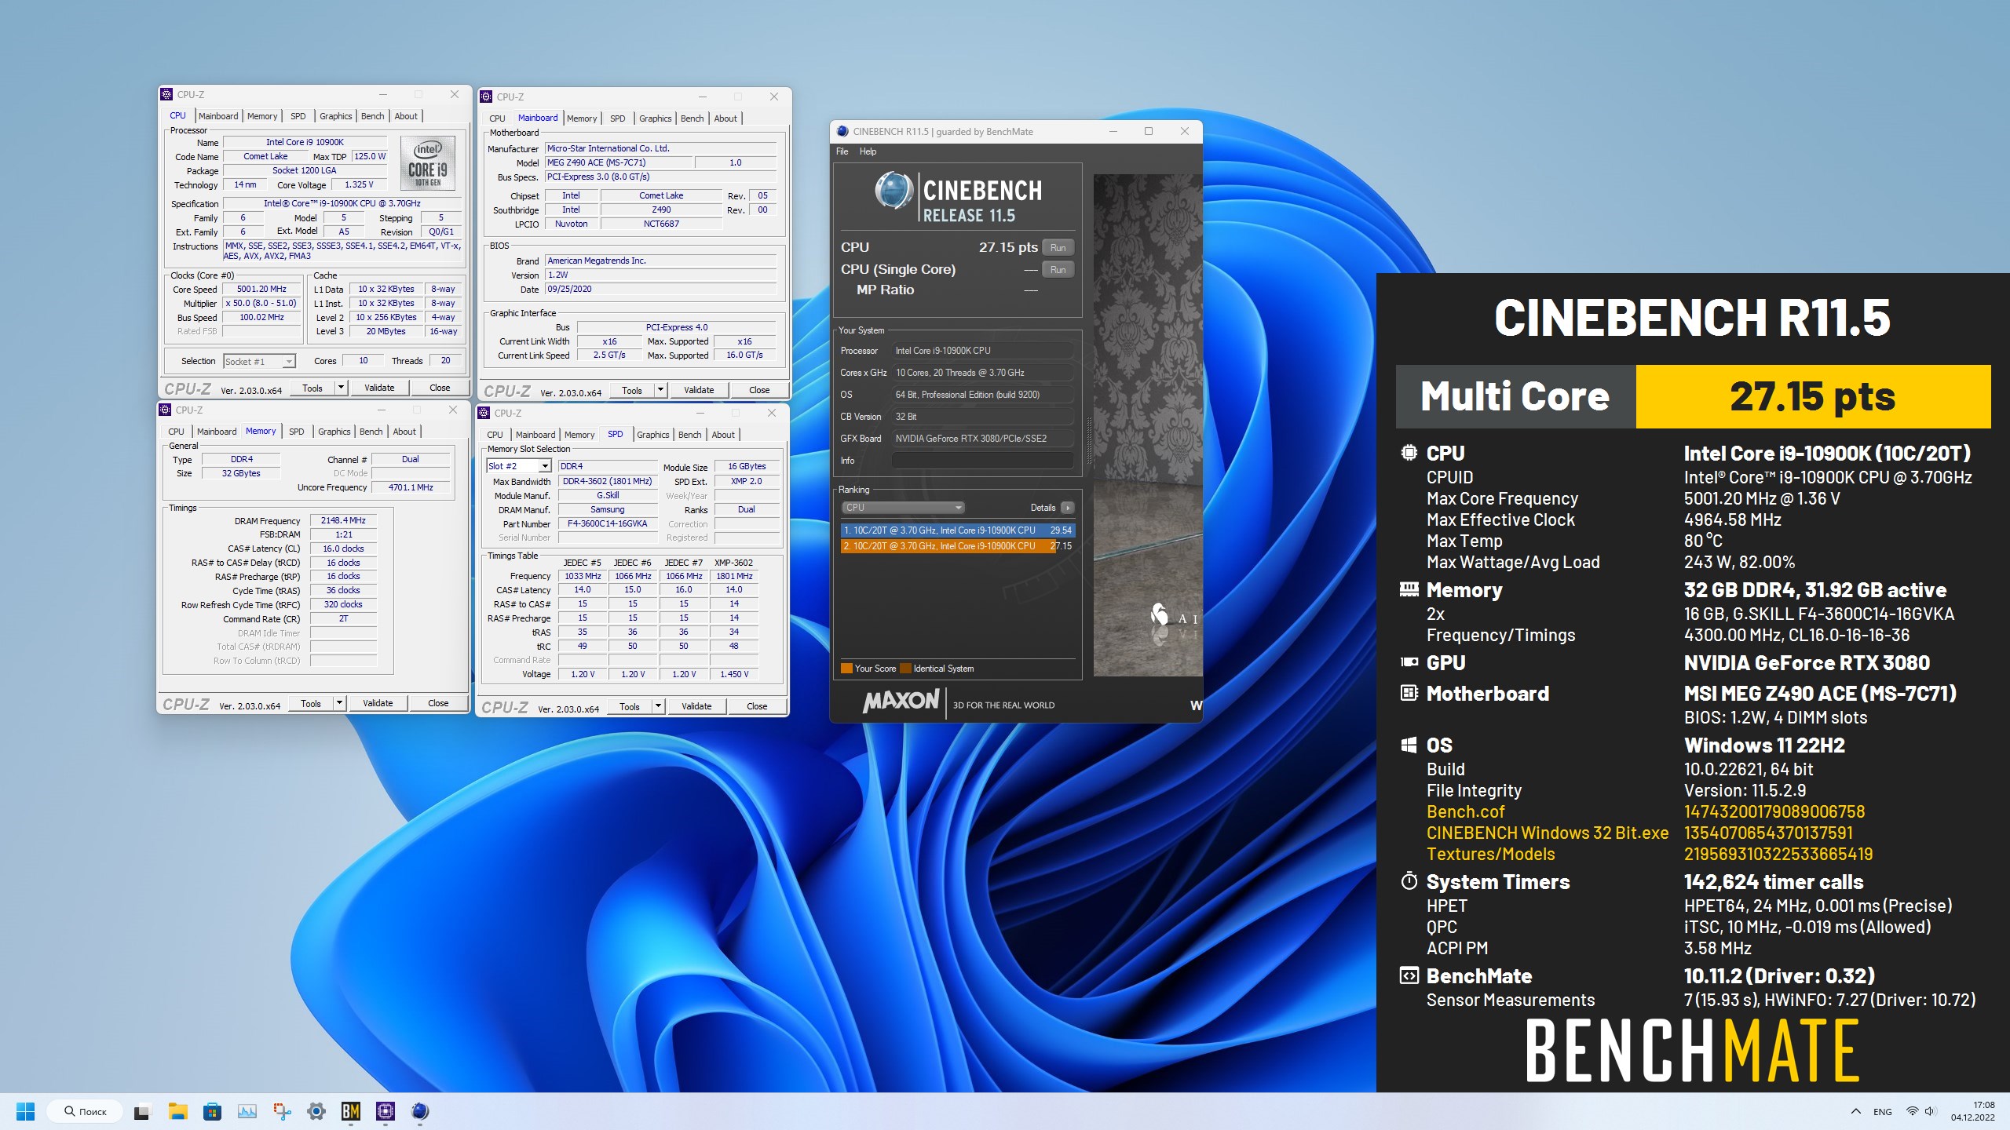Click the Bench.cof file integrity entry in BenchMate
This screenshot has height=1130, width=2010.
tap(1465, 811)
